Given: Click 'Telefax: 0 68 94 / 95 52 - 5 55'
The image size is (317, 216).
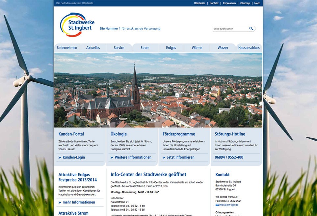Looking at the screenshot, I should click(x=128, y=209).
